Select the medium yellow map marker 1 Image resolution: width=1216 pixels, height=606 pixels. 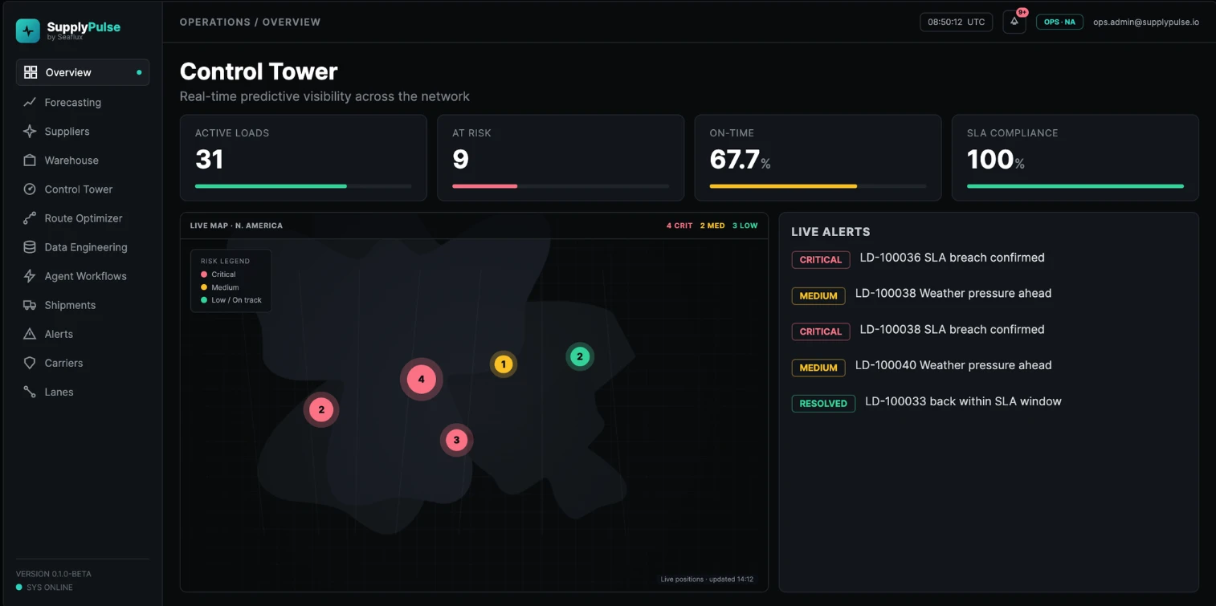click(x=504, y=364)
